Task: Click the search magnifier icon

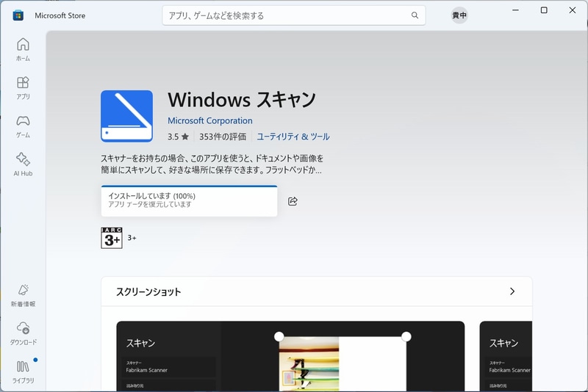Action: [x=415, y=15]
